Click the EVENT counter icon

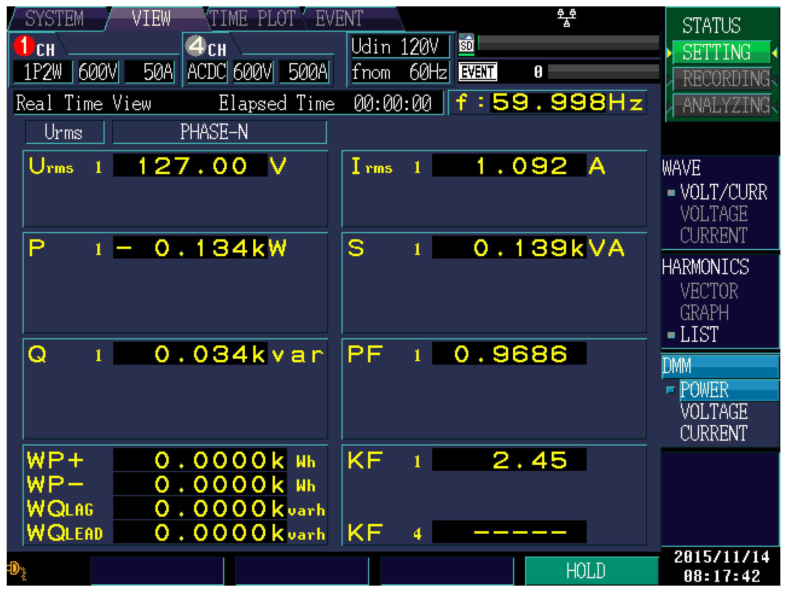pyautogui.click(x=477, y=72)
